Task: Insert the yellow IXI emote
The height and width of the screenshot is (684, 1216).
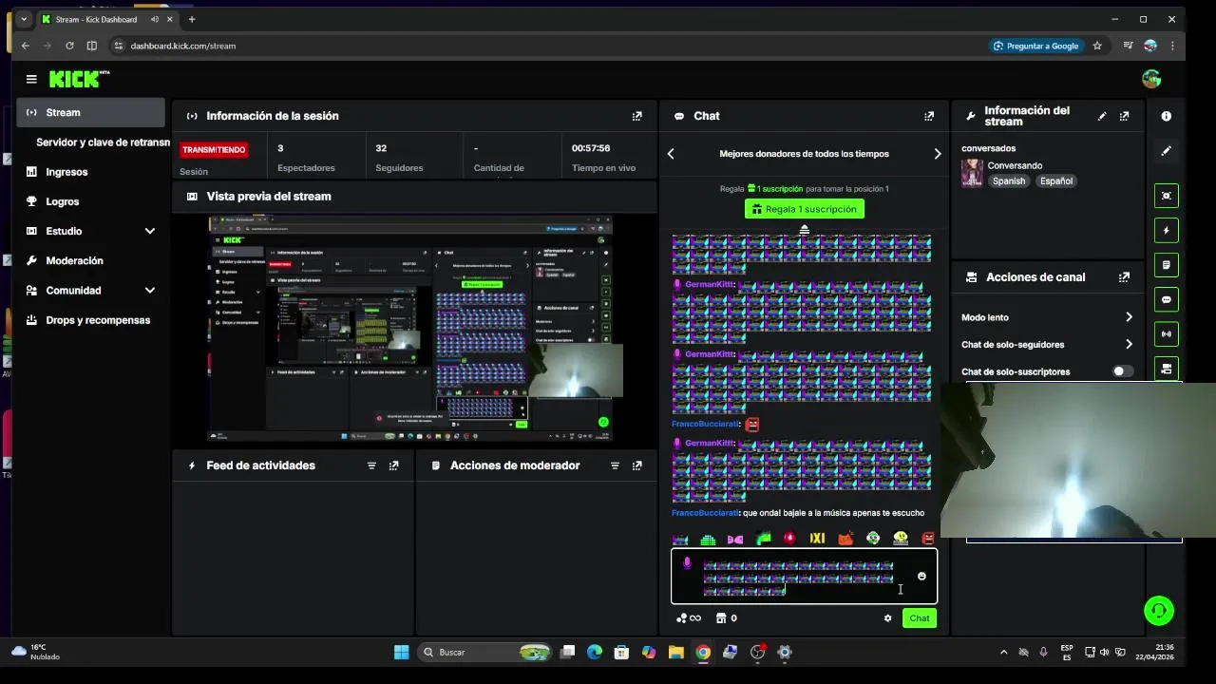Action: 817,539
